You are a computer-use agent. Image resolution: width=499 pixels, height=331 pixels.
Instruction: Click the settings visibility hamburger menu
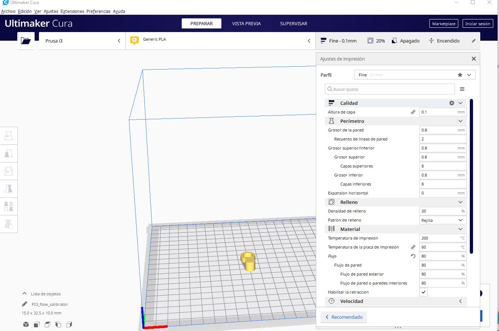462,89
